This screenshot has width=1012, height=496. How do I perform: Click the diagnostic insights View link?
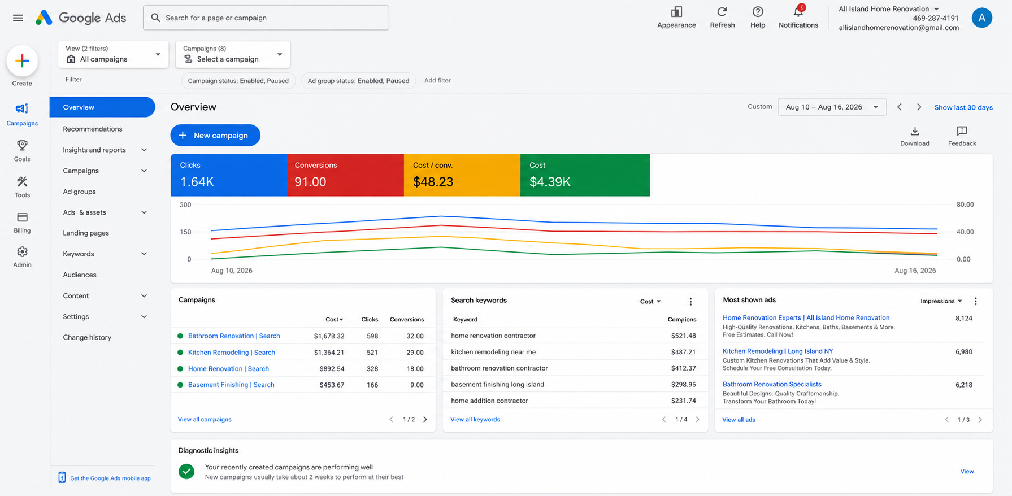[967, 472]
